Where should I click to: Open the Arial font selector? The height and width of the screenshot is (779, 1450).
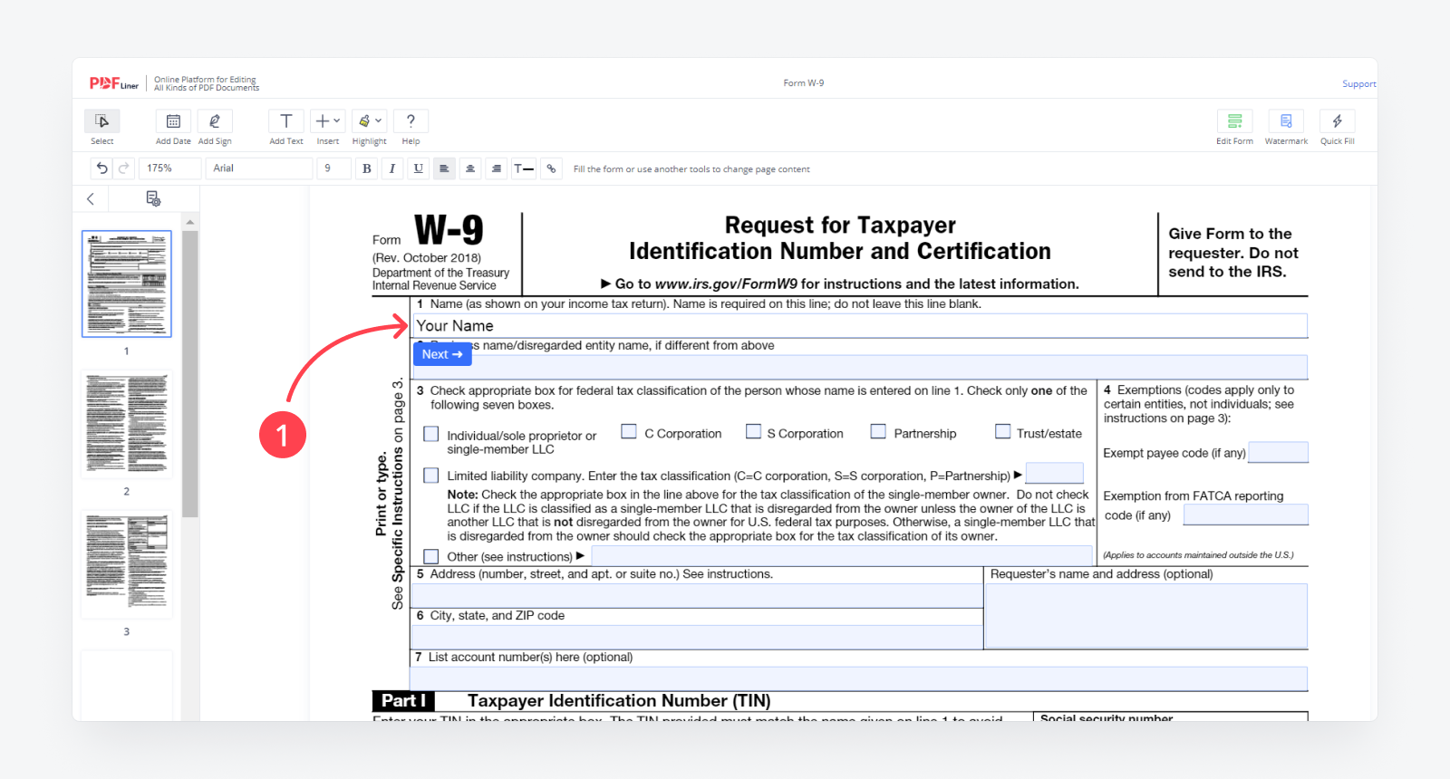pos(259,168)
